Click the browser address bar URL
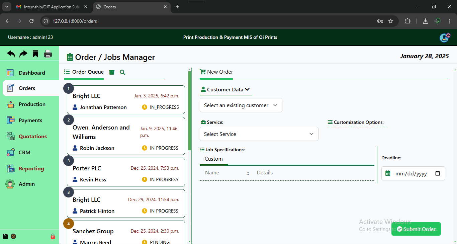 [x=75, y=21]
